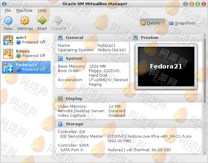Select the lidqos VM icon
The image size is (208, 163).
(x=8, y=54)
